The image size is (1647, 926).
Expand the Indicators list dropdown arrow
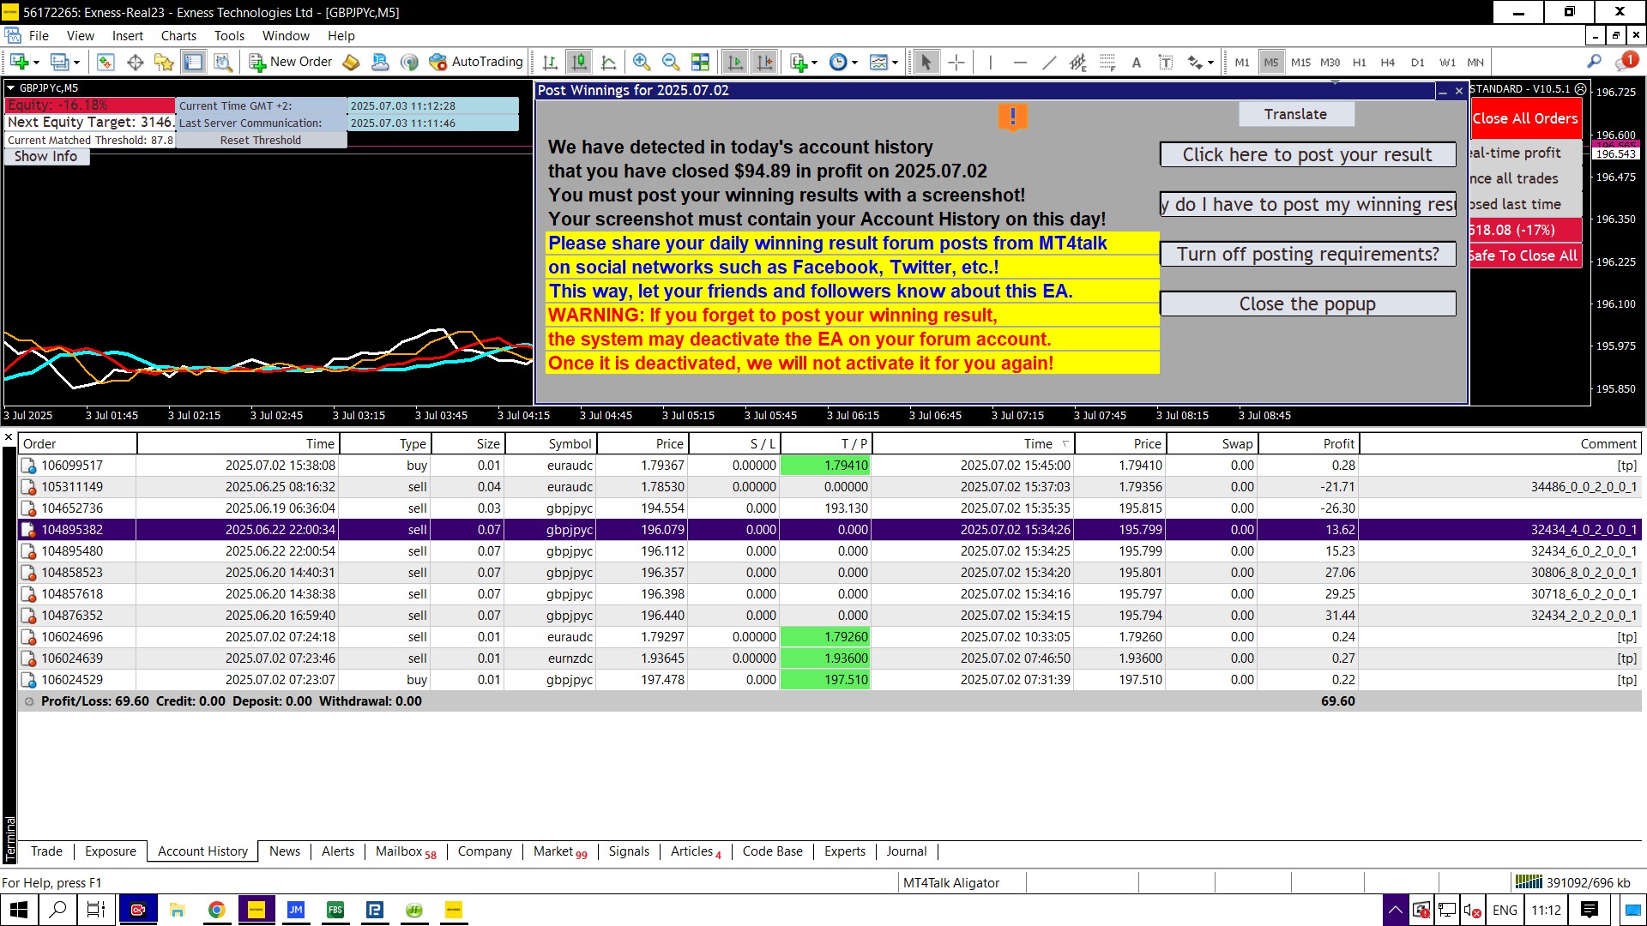(814, 62)
